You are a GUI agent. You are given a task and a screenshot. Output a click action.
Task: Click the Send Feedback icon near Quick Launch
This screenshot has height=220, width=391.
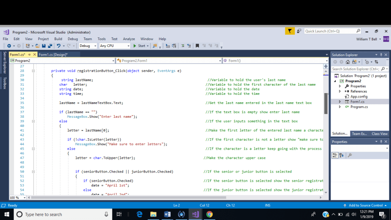299,31
